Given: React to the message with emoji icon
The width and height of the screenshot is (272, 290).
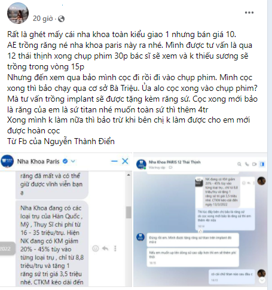Looking at the screenshot, I should click(96, 248).
